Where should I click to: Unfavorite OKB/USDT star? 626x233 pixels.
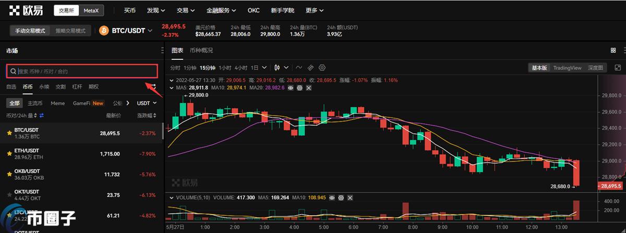[x=9, y=174]
